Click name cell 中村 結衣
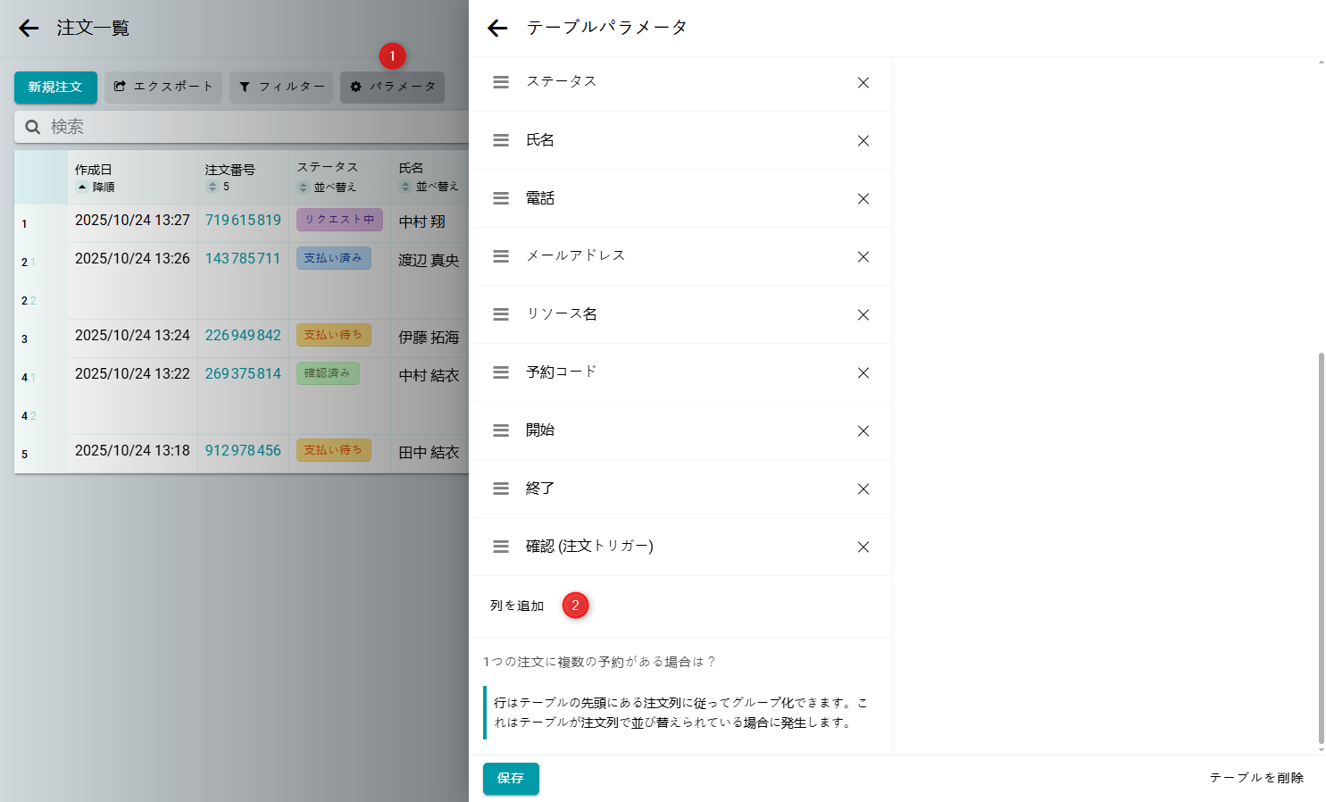The height and width of the screenshot is (802, 1326). click(x=429, y=376)
